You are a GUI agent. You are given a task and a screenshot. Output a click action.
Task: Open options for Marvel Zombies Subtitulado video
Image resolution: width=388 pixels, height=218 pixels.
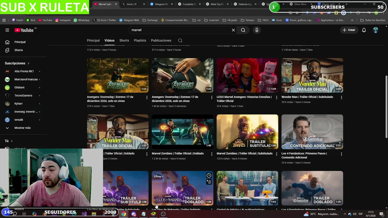point(276,154)
